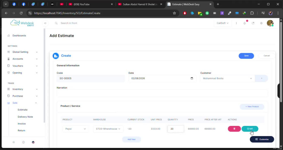Expand the Accounts menu
This screenshot has height=150, width=283.
23,59
